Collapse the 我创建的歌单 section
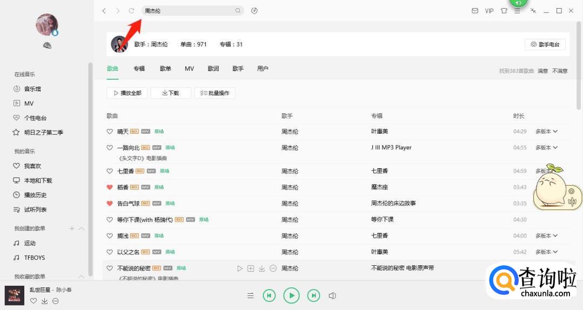583x310 pixels. tap(82, 229)
